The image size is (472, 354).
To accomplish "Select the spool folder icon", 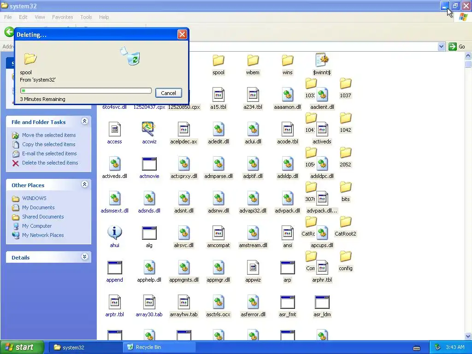I will (218, 60).
